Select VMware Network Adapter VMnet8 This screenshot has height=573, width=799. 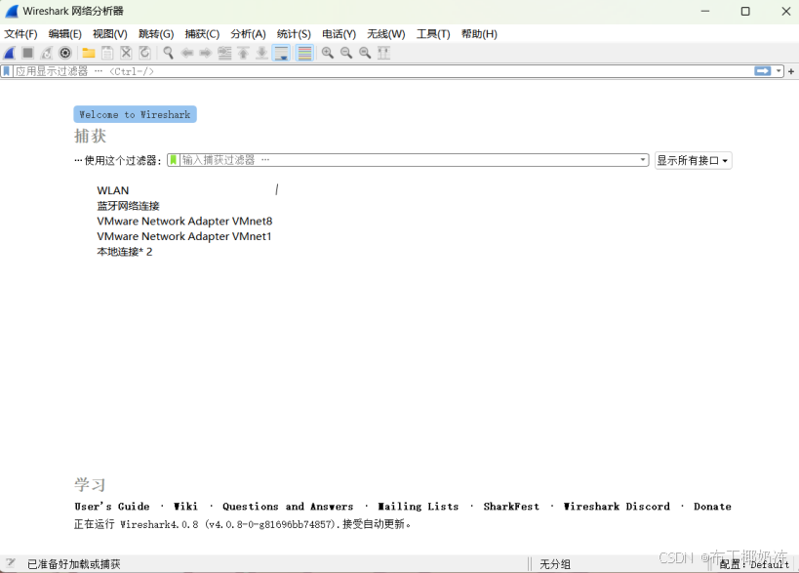(184, 222)
